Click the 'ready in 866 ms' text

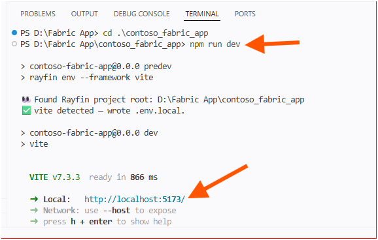tap(123, 177)
